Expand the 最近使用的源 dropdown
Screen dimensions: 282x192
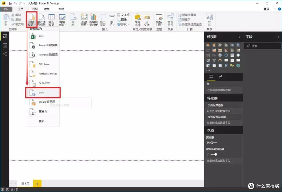click(42, 20)
